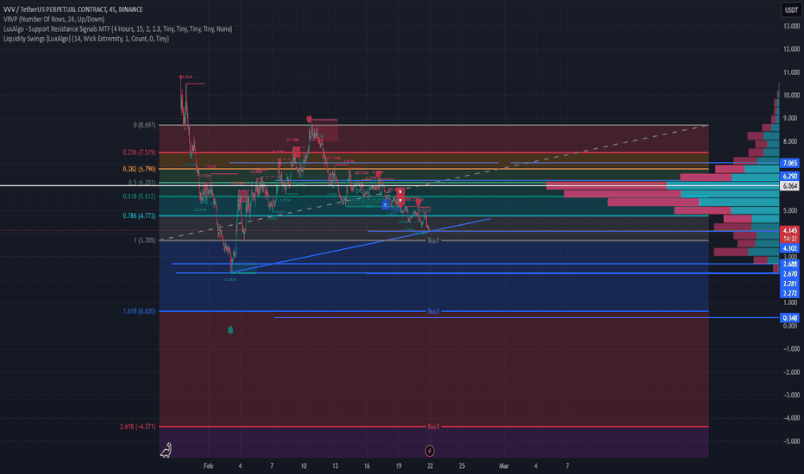The height and width of the screenshot is (474, 804).
Task: Click the green marker icon below the February low
Action: [x=230, y=329]
